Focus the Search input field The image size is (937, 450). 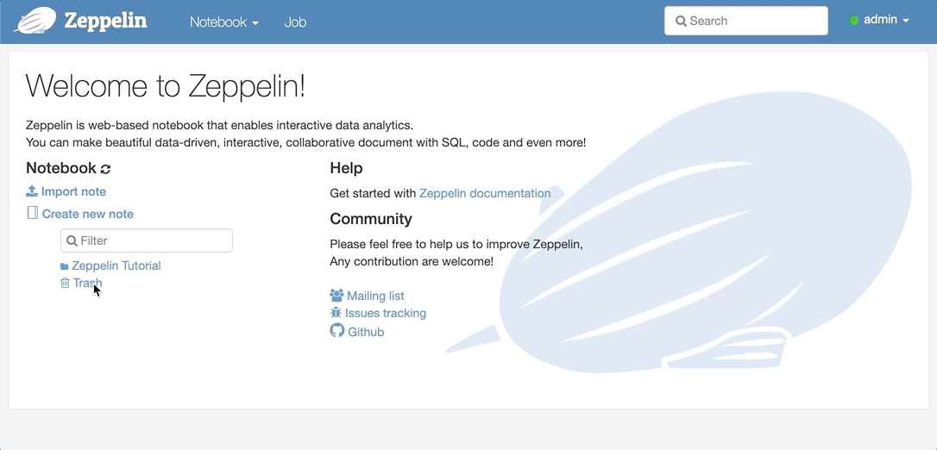pyautogui.click(x=745, y=21)
